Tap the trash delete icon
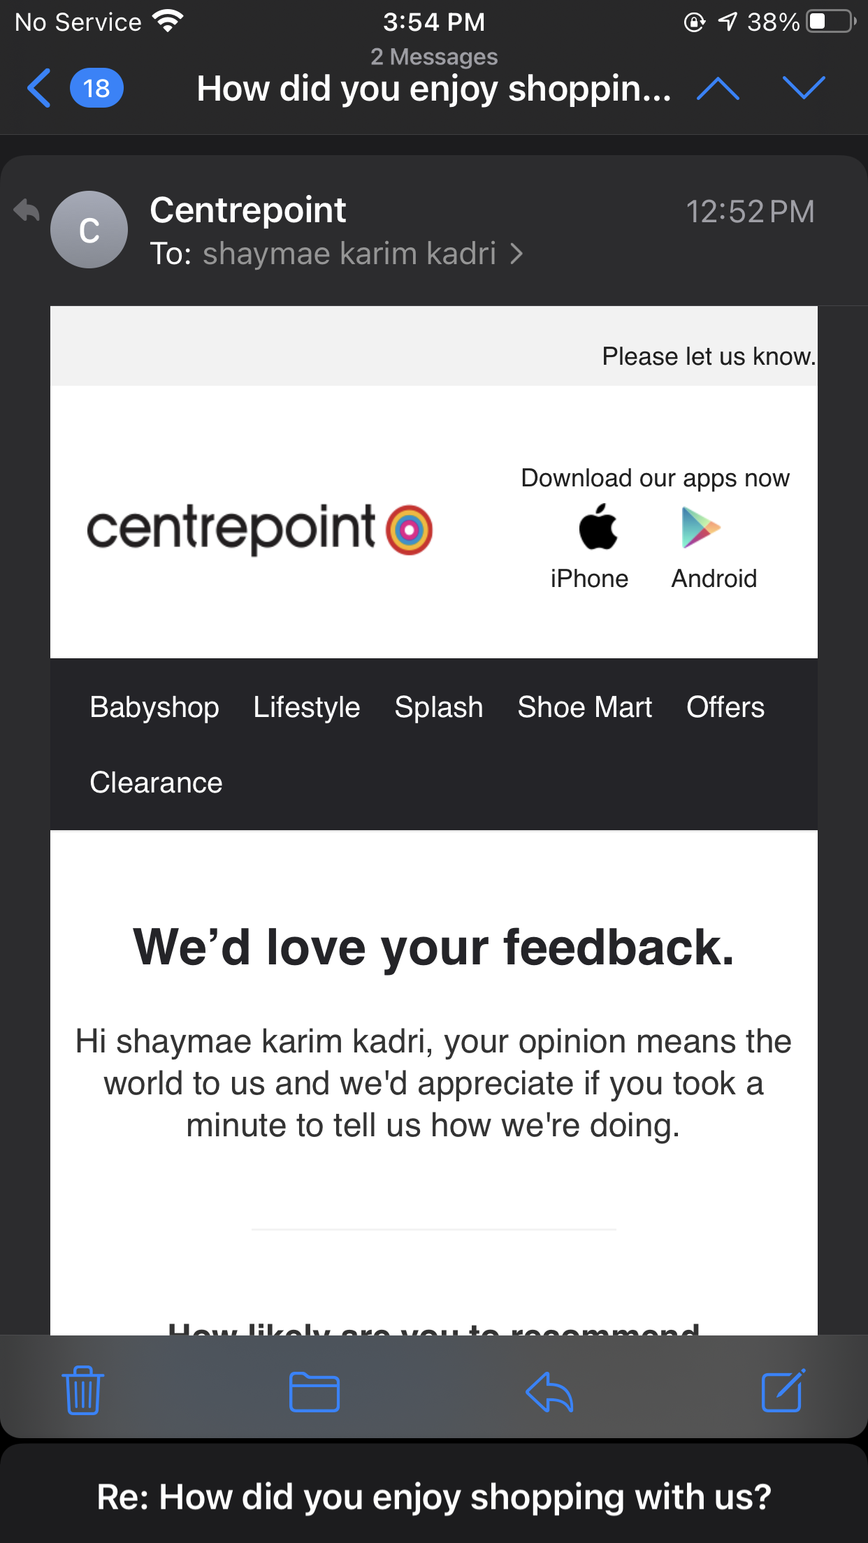This screenshot has height=1543, width=868. click(83, 1391)
